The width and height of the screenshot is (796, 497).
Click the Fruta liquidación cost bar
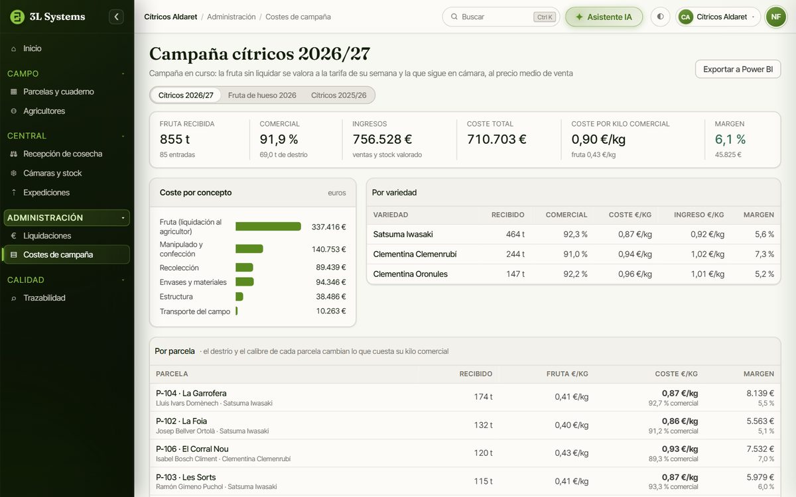pyautogui.click(x=268, y=227)
